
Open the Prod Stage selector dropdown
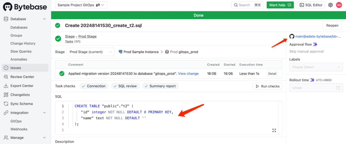pos(90,52)
